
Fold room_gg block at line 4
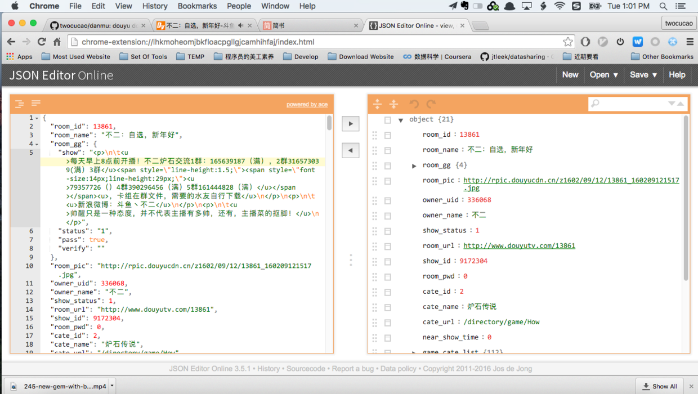[37, 144]
